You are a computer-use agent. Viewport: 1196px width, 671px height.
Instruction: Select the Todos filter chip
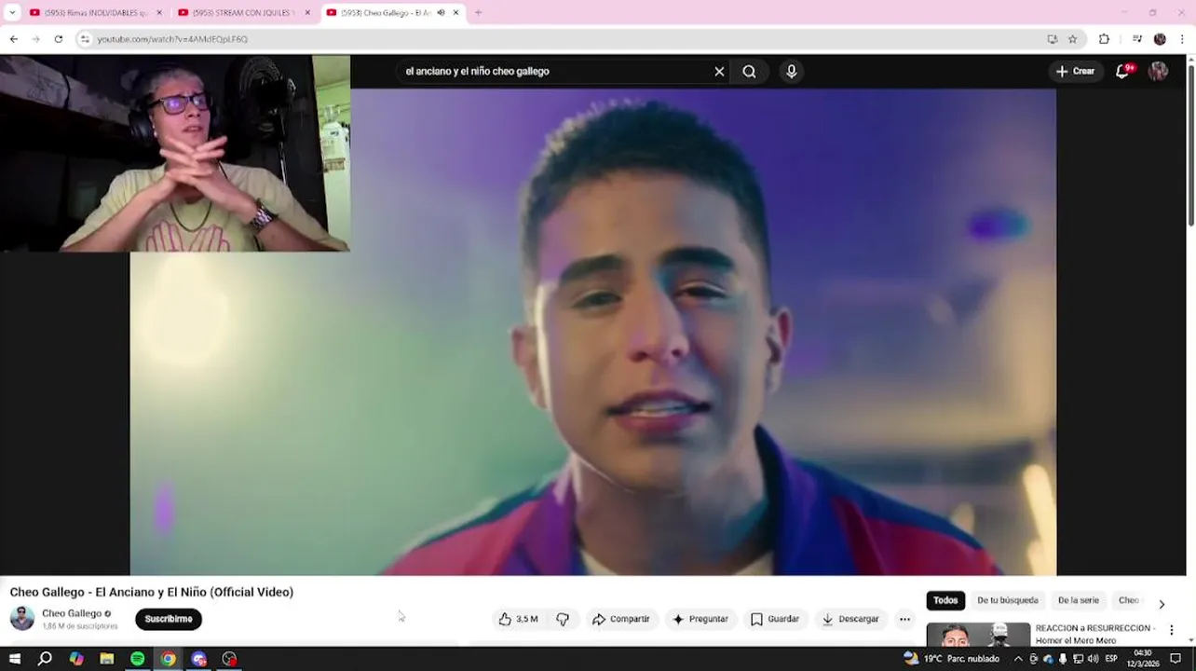pos(945,601)
